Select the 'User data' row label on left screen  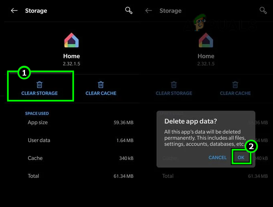tap(39, 140)
